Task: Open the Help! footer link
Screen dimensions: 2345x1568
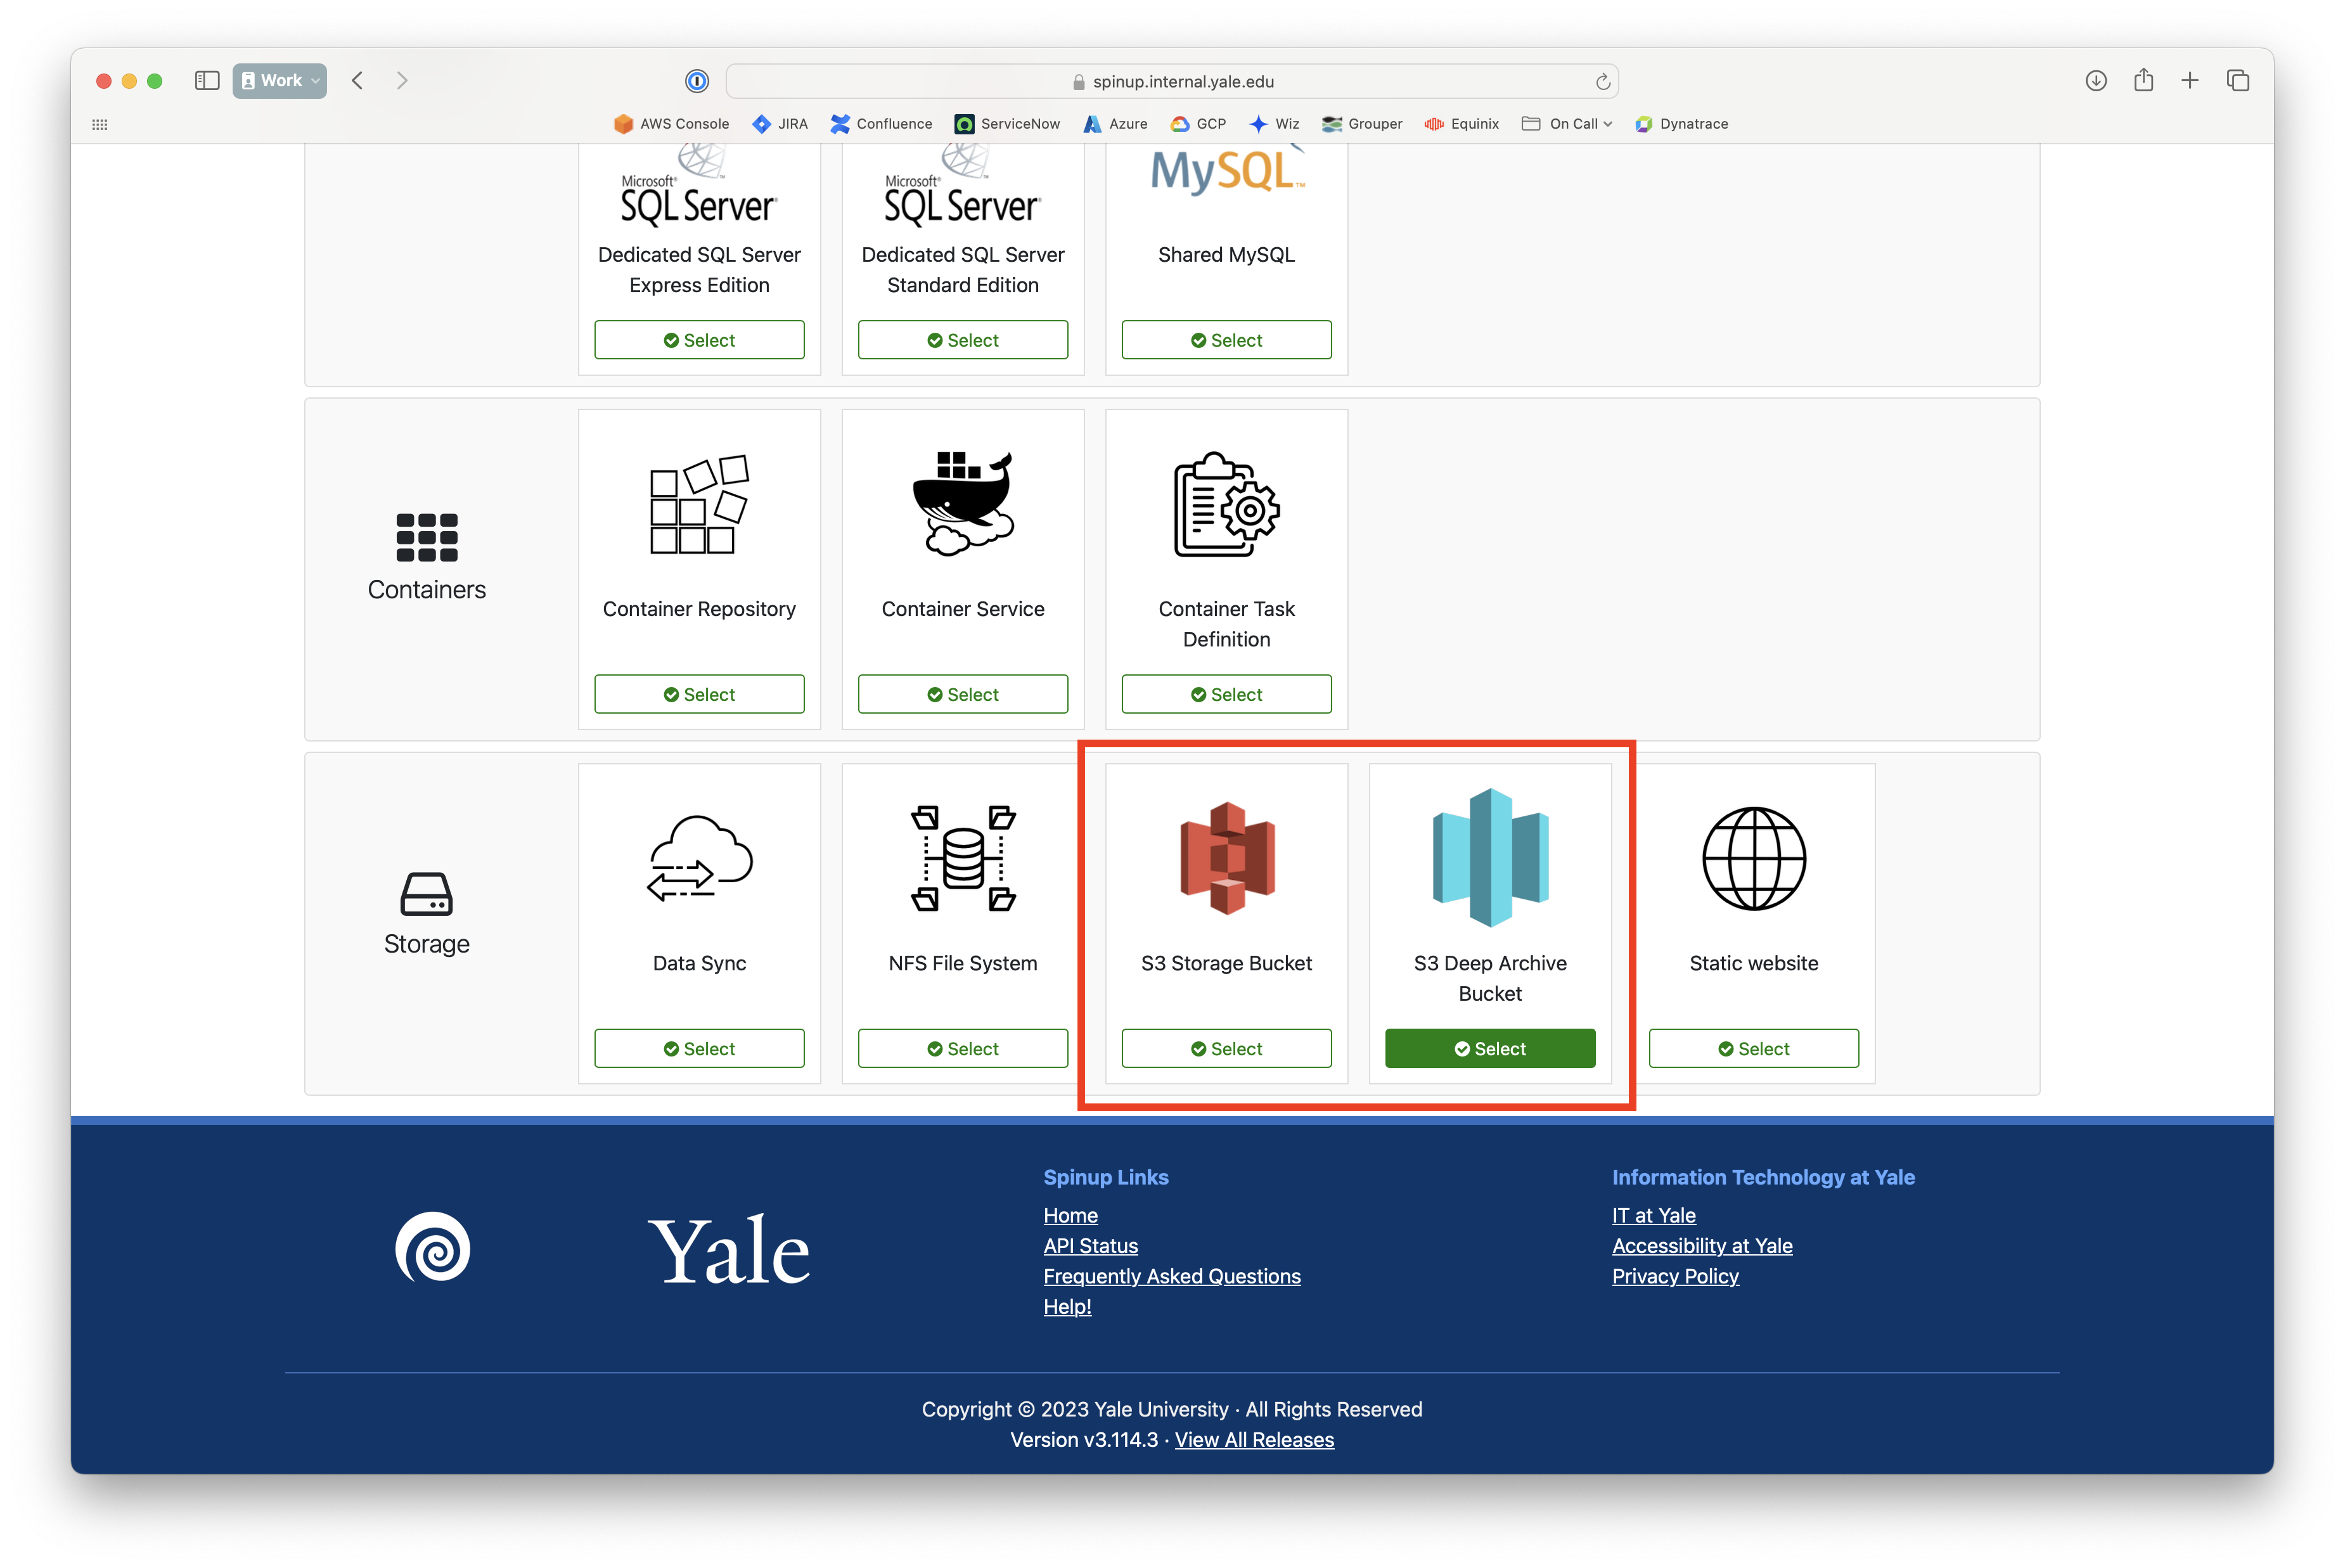Action: [1067, 1306]
